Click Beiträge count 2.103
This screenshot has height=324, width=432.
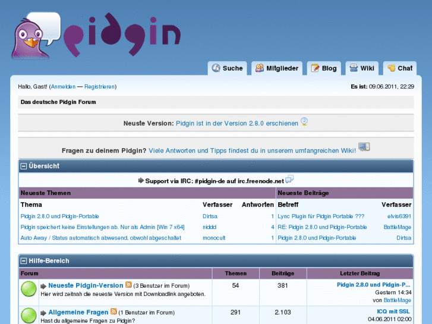(x=283, y=312)
